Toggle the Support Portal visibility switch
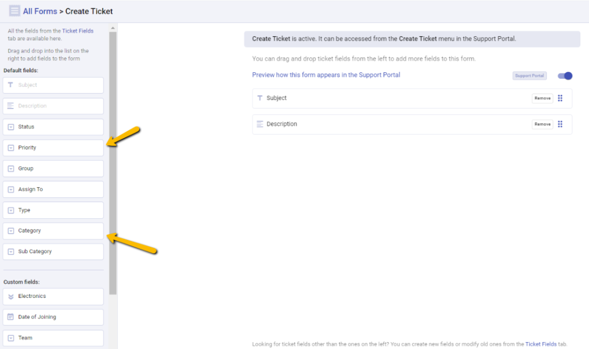This screenshot has width=589, height=349. tap(564, 75)
